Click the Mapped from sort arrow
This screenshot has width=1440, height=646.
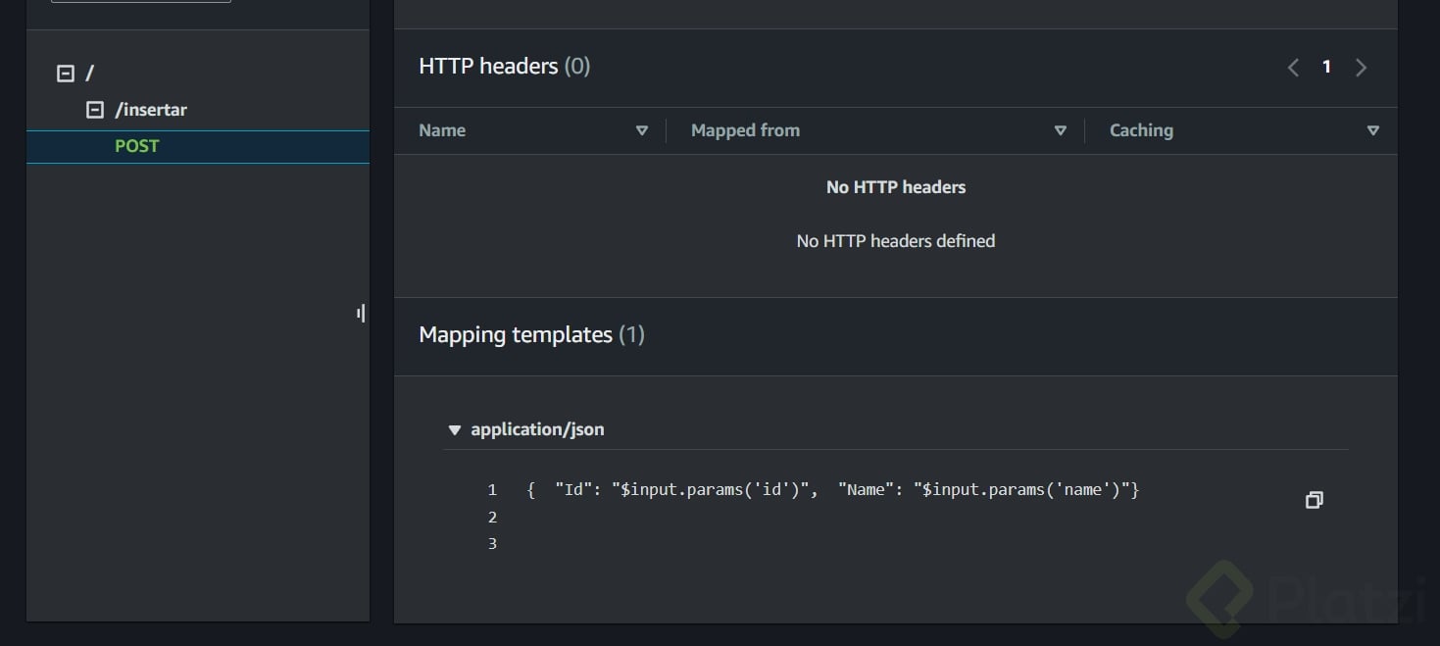pyautogui.click(x=1060, y=130)
